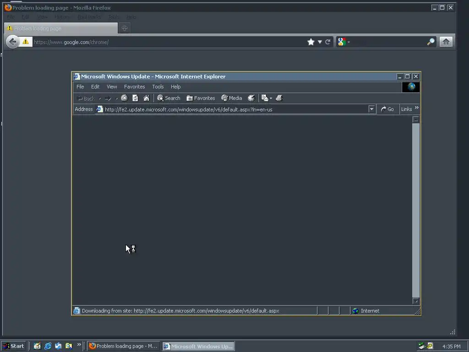Launch Internet Explorer from Quick Launch
This screenshot has height=352, width=469.
(48, 346)
